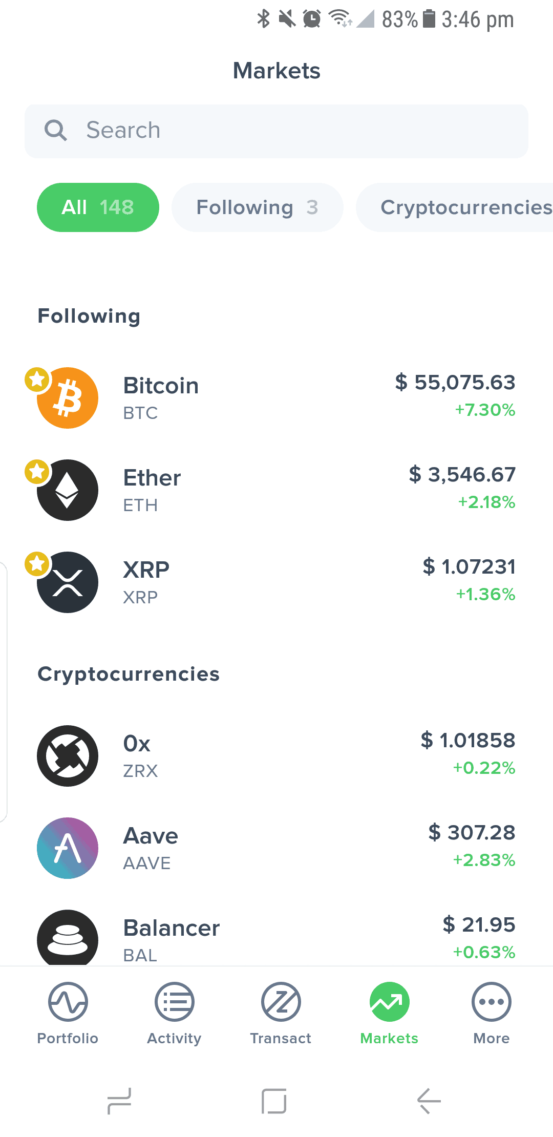Open the Activity list icon
553x1137 pixels.
(x=174, y=1002)
